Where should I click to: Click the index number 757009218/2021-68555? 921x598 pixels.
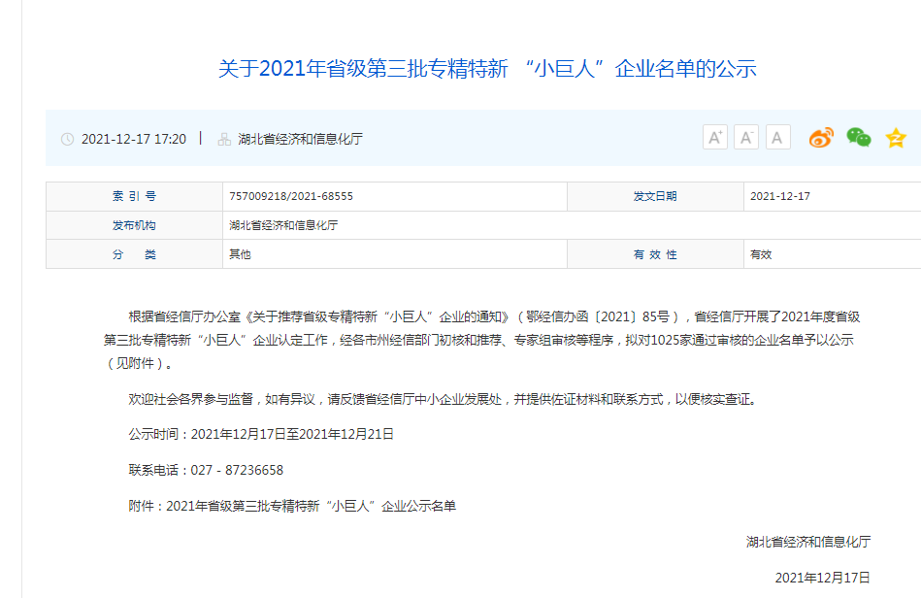291,196
